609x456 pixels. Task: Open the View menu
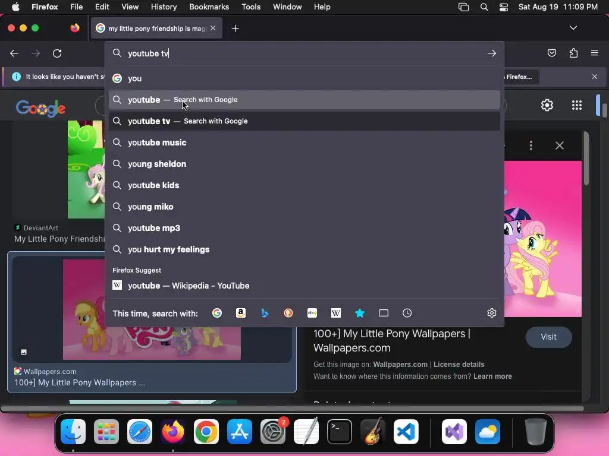pos(130,7)
